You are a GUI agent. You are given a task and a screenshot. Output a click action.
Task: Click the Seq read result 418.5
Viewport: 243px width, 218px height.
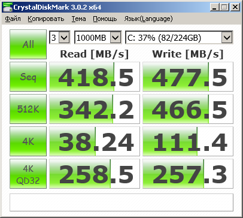(95, 77)
